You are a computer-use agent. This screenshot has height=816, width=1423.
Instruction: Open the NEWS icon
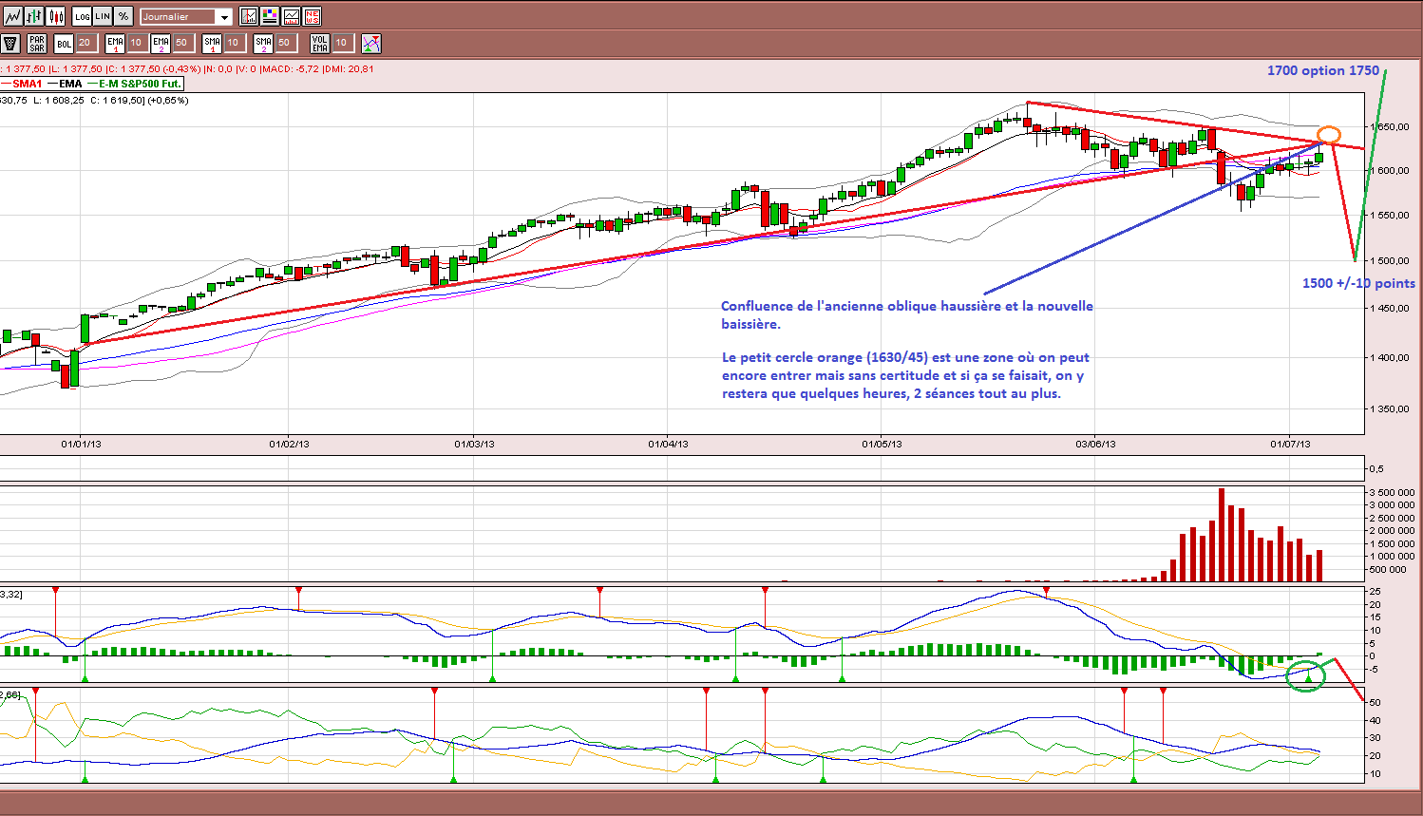[x=312, y=16]
